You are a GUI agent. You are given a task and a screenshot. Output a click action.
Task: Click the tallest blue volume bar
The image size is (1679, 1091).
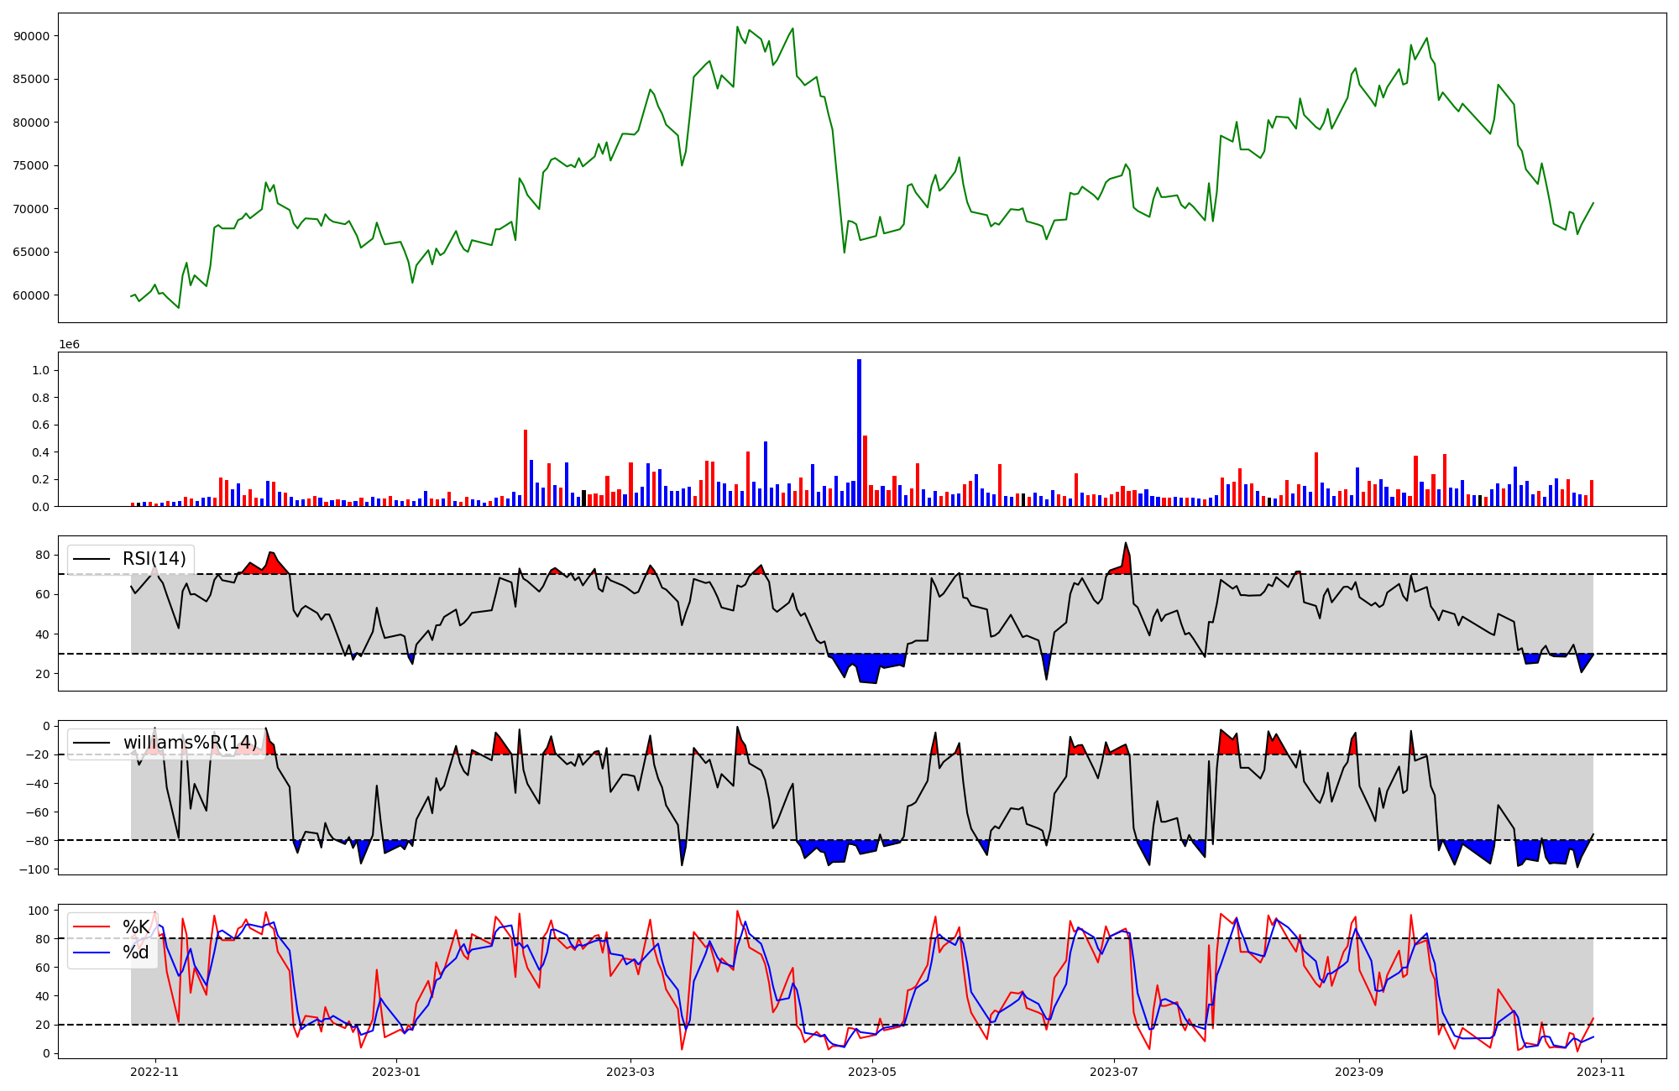[859, 432]
